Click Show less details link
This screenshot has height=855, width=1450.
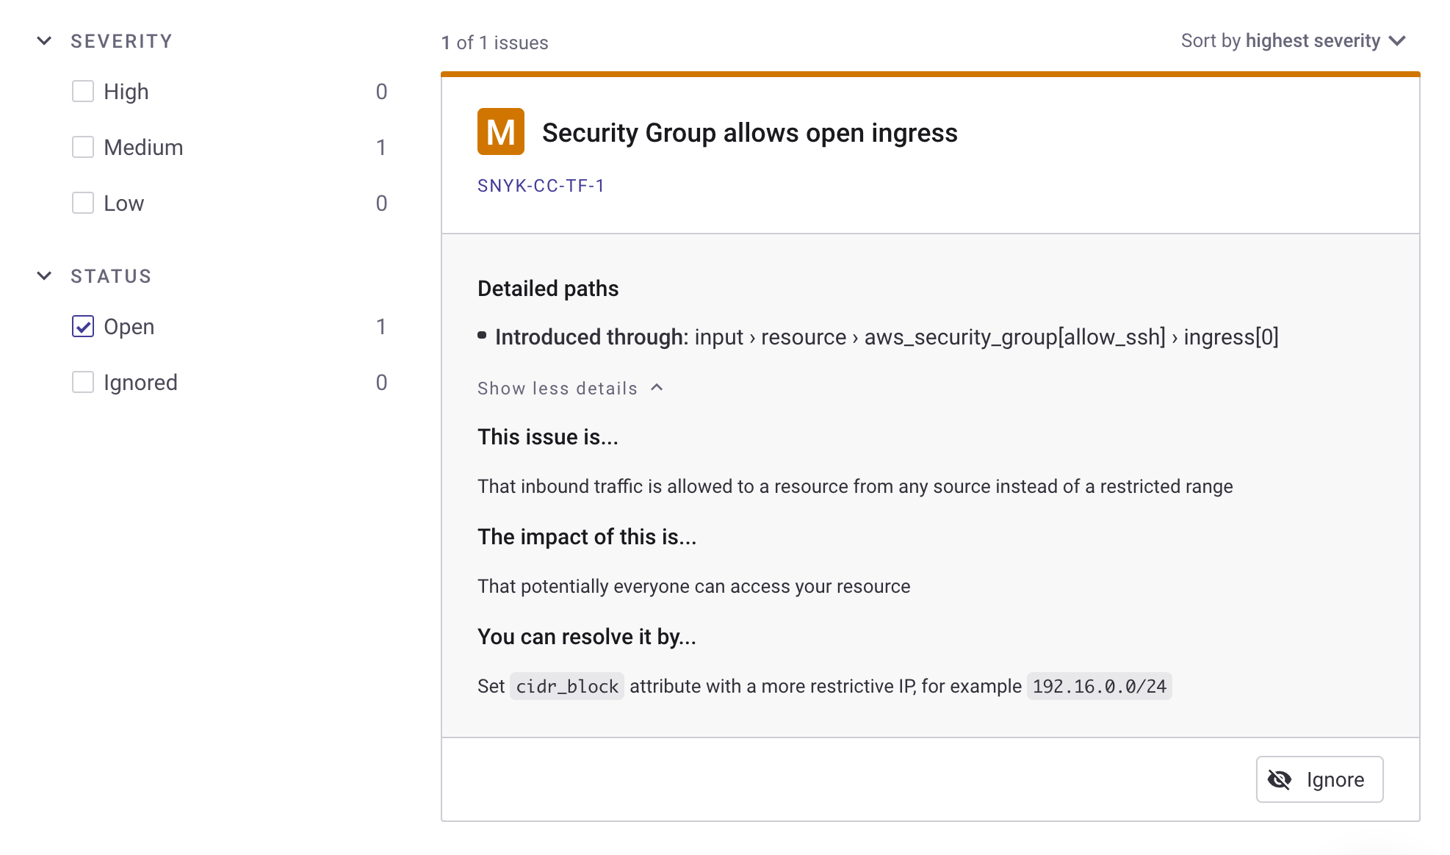point(557,389)
